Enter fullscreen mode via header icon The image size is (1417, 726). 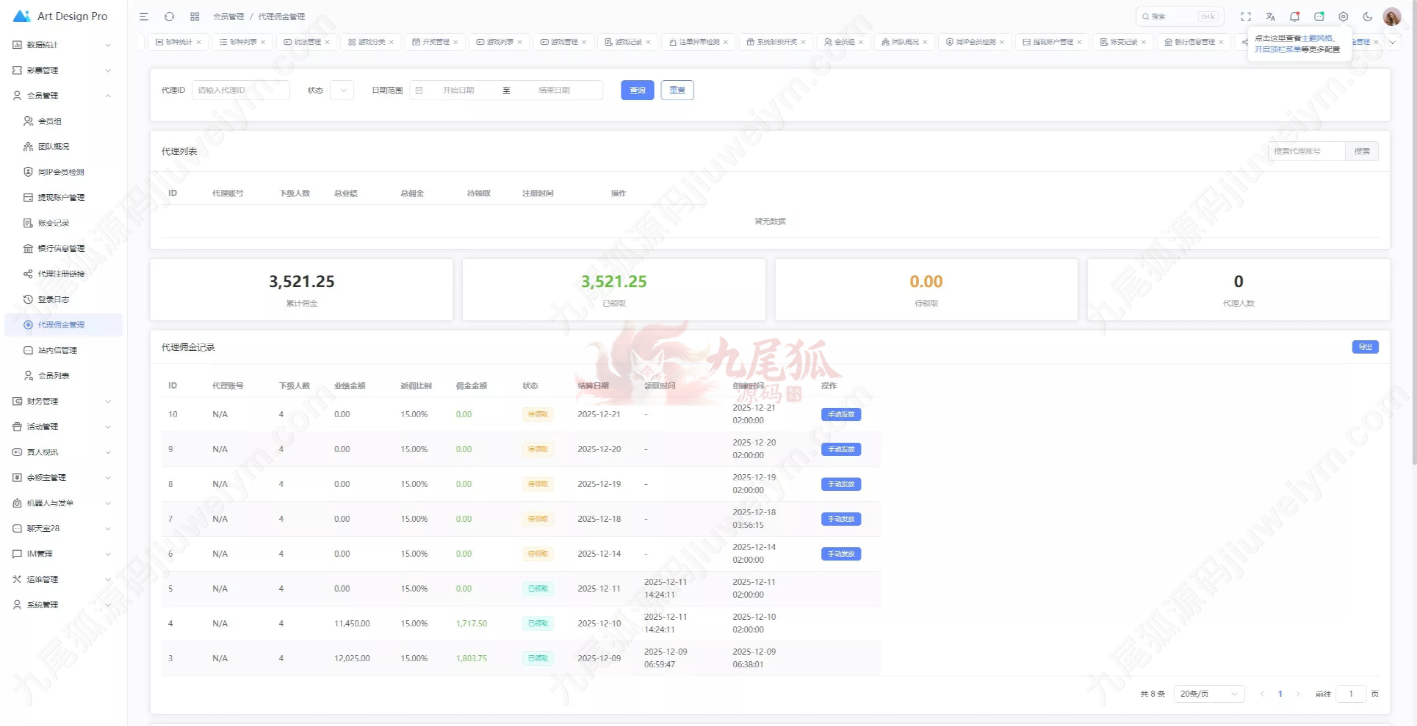coord(1245,17)
